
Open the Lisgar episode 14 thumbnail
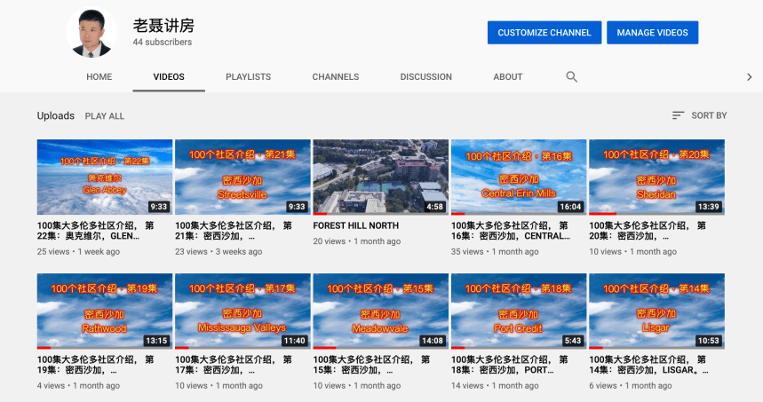656,311
